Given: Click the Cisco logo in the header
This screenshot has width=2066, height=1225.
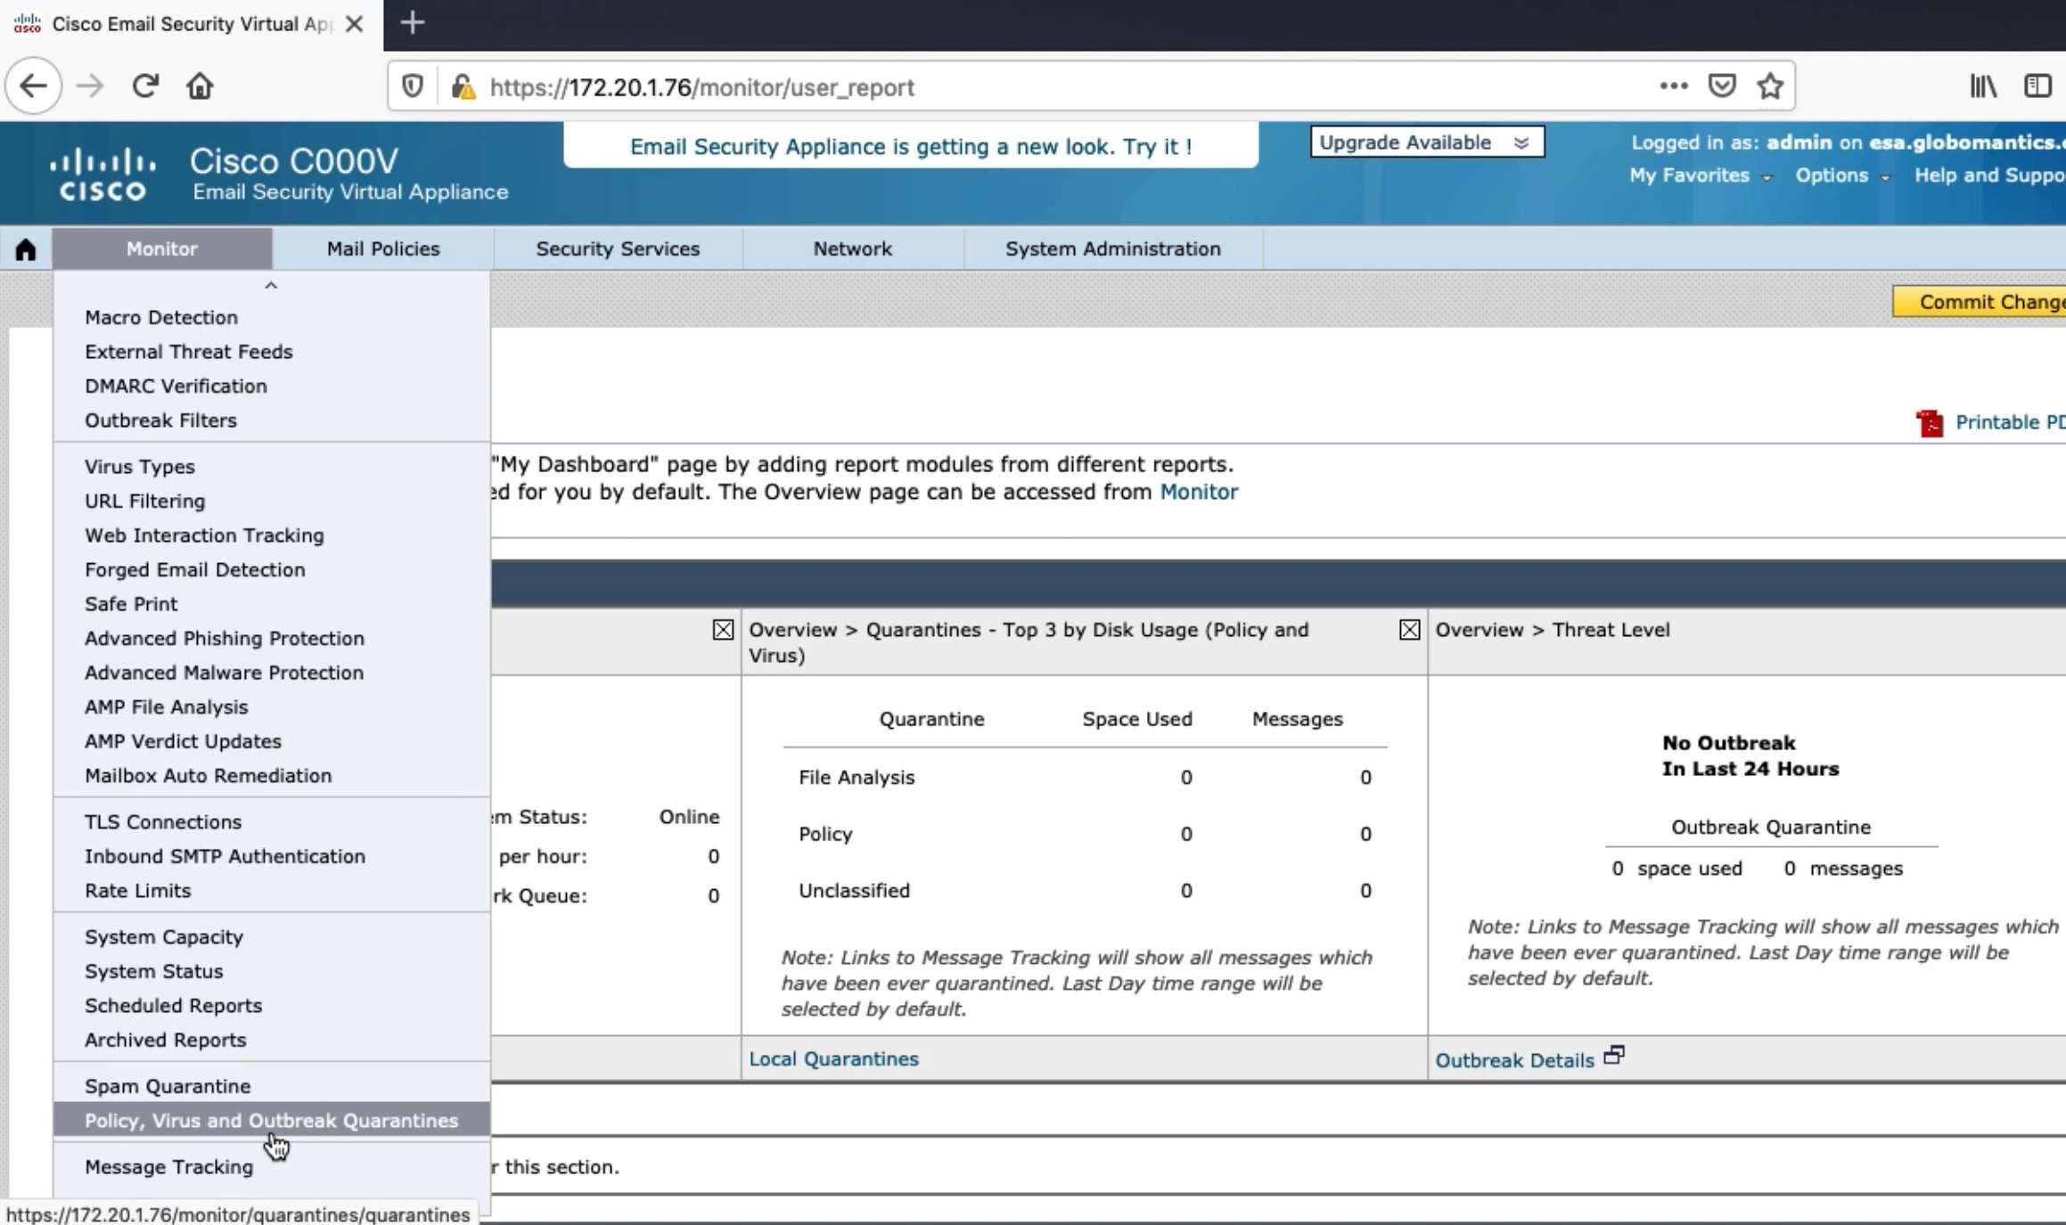Looking at the screenshot, I should pos(102,175).
